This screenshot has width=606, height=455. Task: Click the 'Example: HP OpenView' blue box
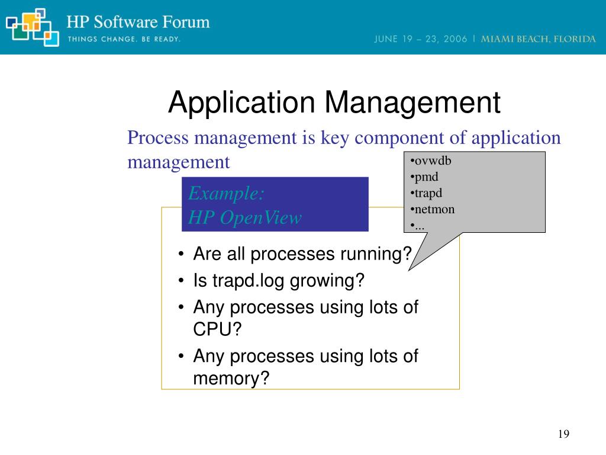point(275,204)
